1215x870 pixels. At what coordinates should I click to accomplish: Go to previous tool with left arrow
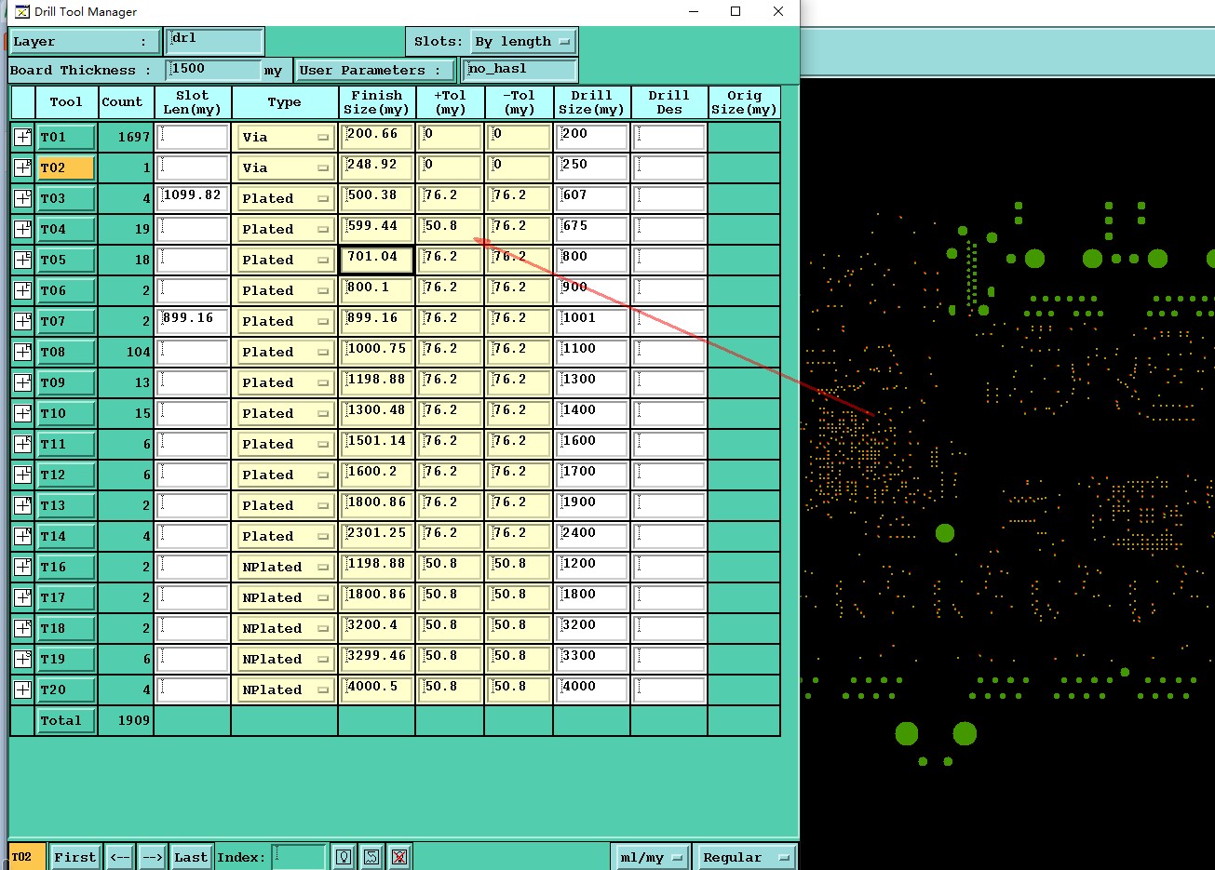(120, 857)
